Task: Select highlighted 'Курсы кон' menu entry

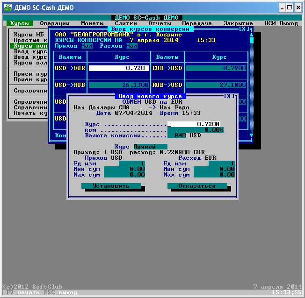Action: [29, 46]
